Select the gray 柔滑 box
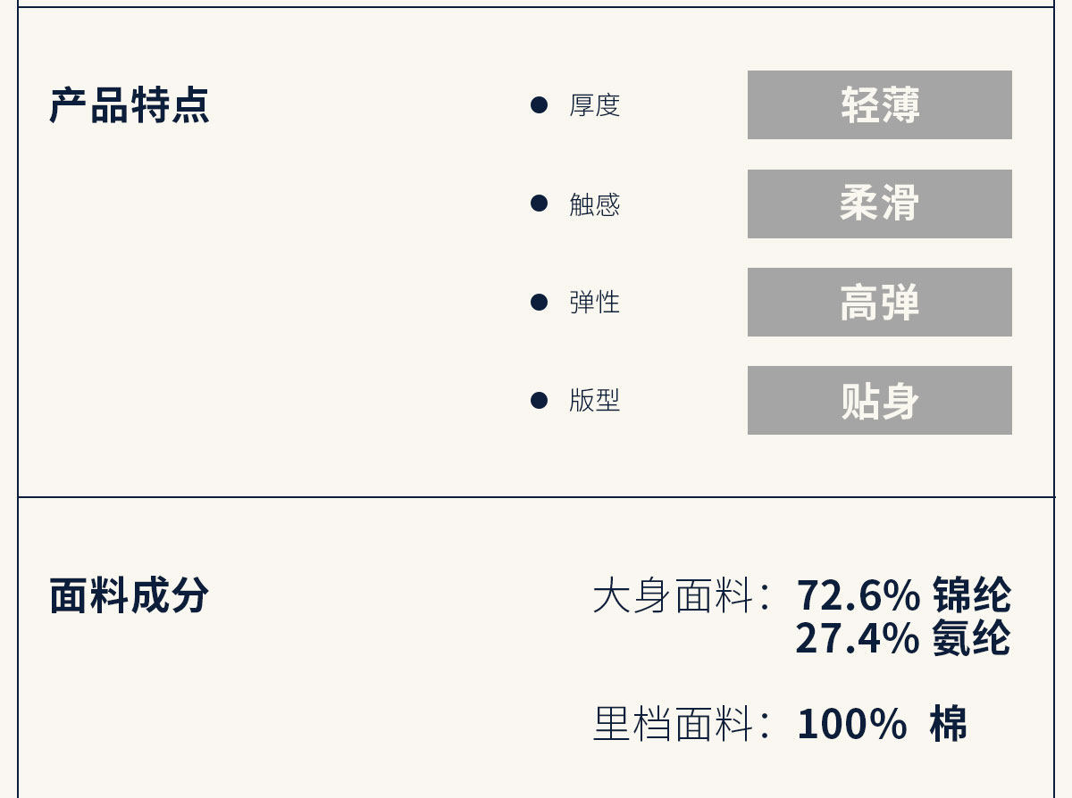 click(x=879, y=204)
